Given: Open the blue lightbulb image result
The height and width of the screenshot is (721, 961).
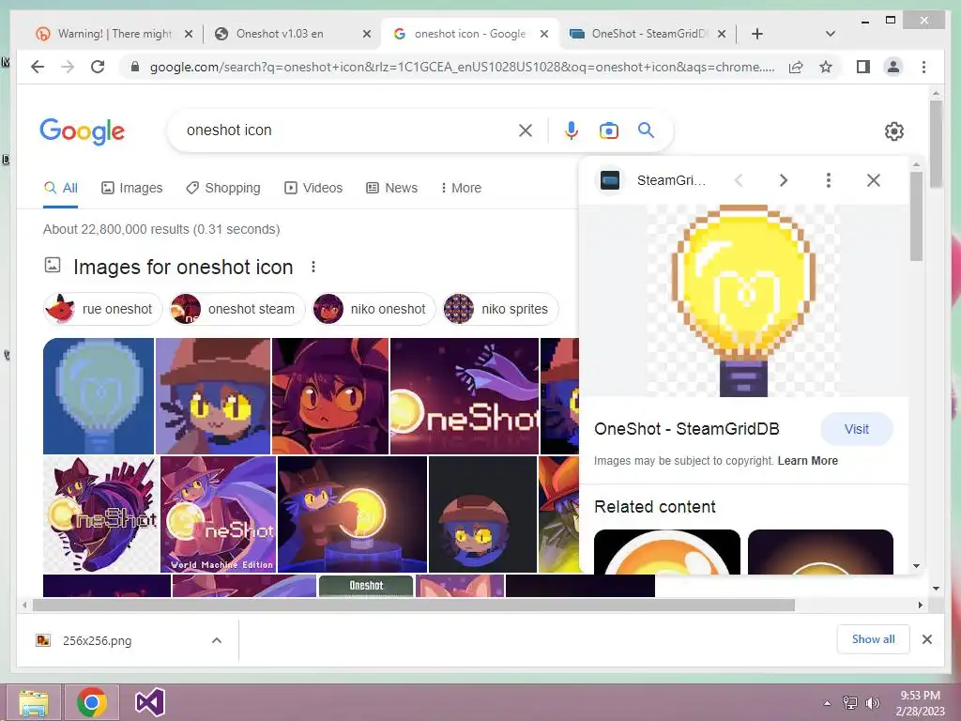Looking at the screenshot, I should [98, 396].
